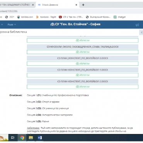Screen dimensions: 143x143
Task: Click the МУСКУЛИ_ОКОЛО_ТАЗОБЕДРЕНАТА_СТАВА file name
Action: (x=82, y=47)
